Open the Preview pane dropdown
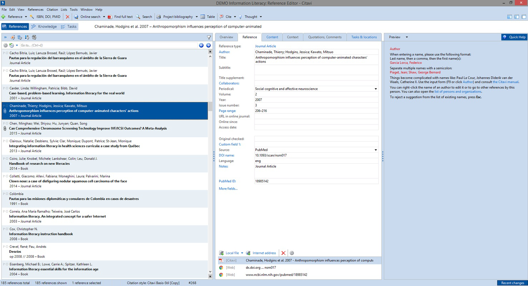 click(x=406, y=37)
